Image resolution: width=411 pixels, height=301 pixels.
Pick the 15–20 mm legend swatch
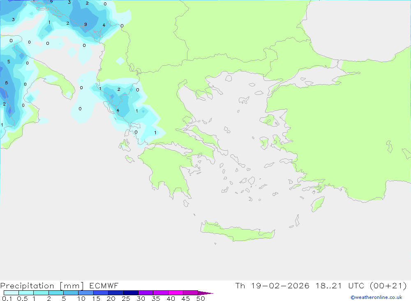point(101,293)
